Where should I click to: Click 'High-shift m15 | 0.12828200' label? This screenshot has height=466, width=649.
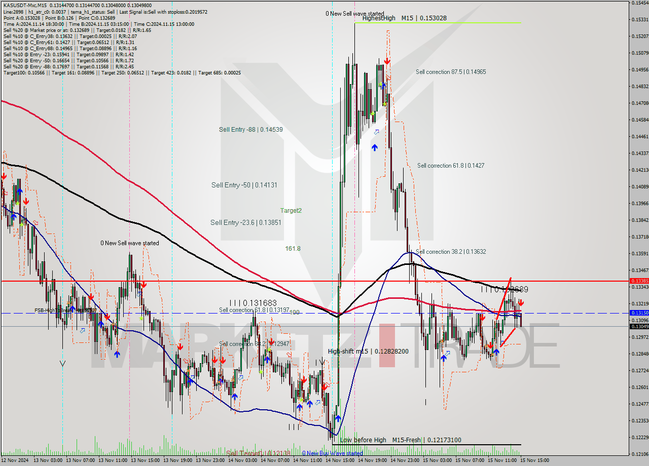point(368,351)
